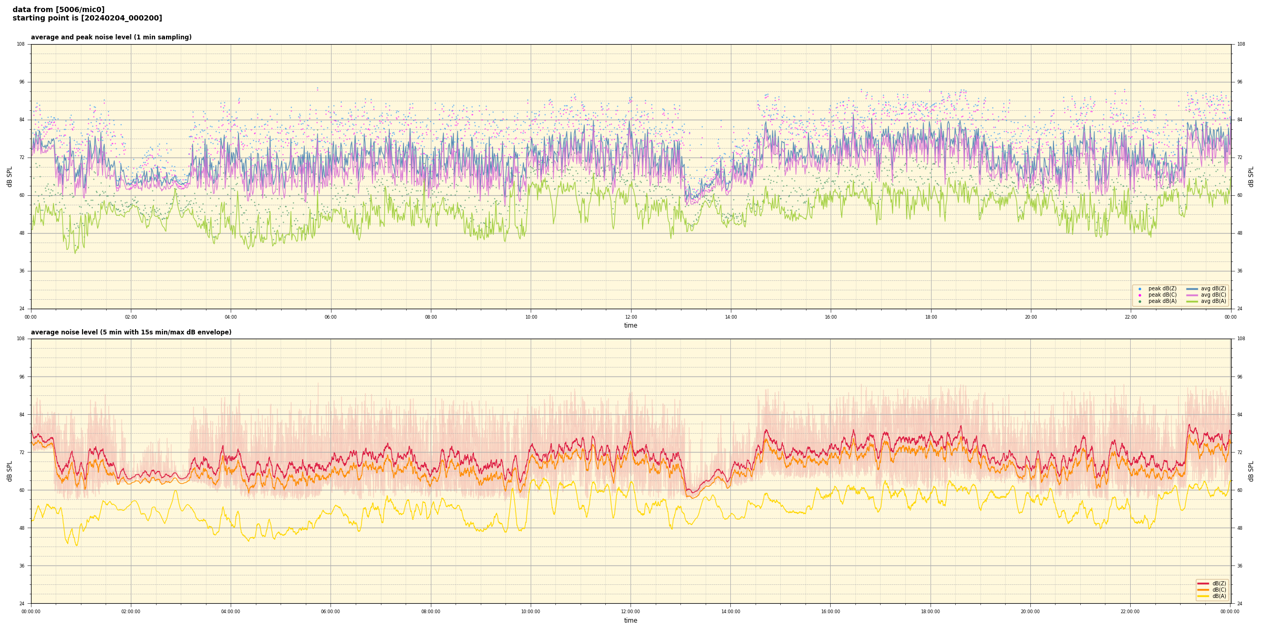1261x630 pixels.
Task: Click the orange dB(C) legend line in lower chart
Action: click(x=1203, y=590)
